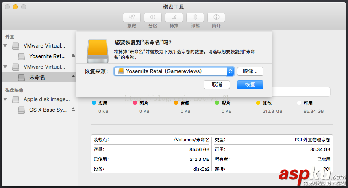This screenshot has width=348, height=188.
Task: Click the mount point /Volumes/未命名 value
Action: 191,140
